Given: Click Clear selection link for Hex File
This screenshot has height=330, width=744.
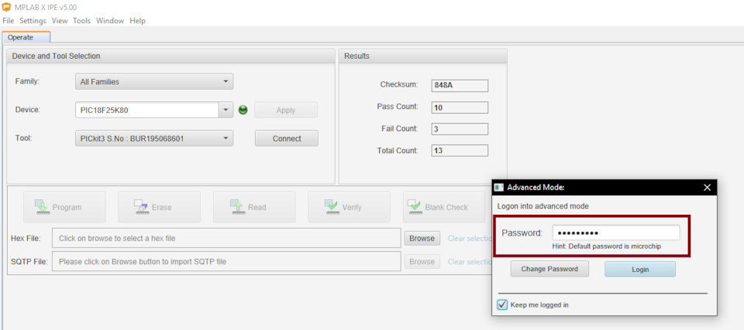Looking at the screenshot, I should pos(470,238).
